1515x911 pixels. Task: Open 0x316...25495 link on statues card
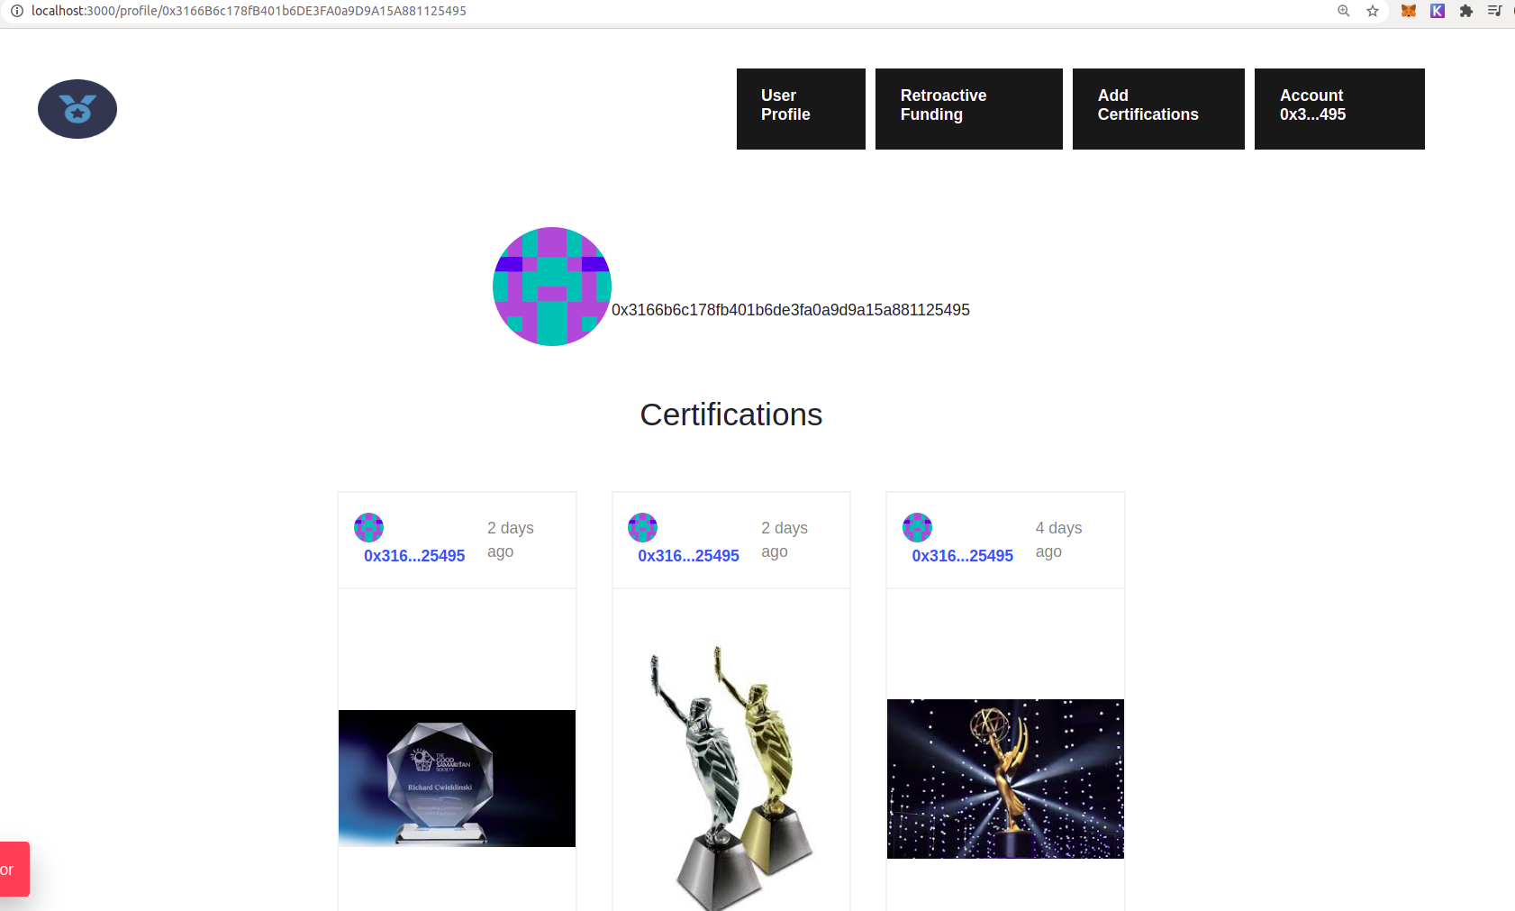click(x=688, y=556)
